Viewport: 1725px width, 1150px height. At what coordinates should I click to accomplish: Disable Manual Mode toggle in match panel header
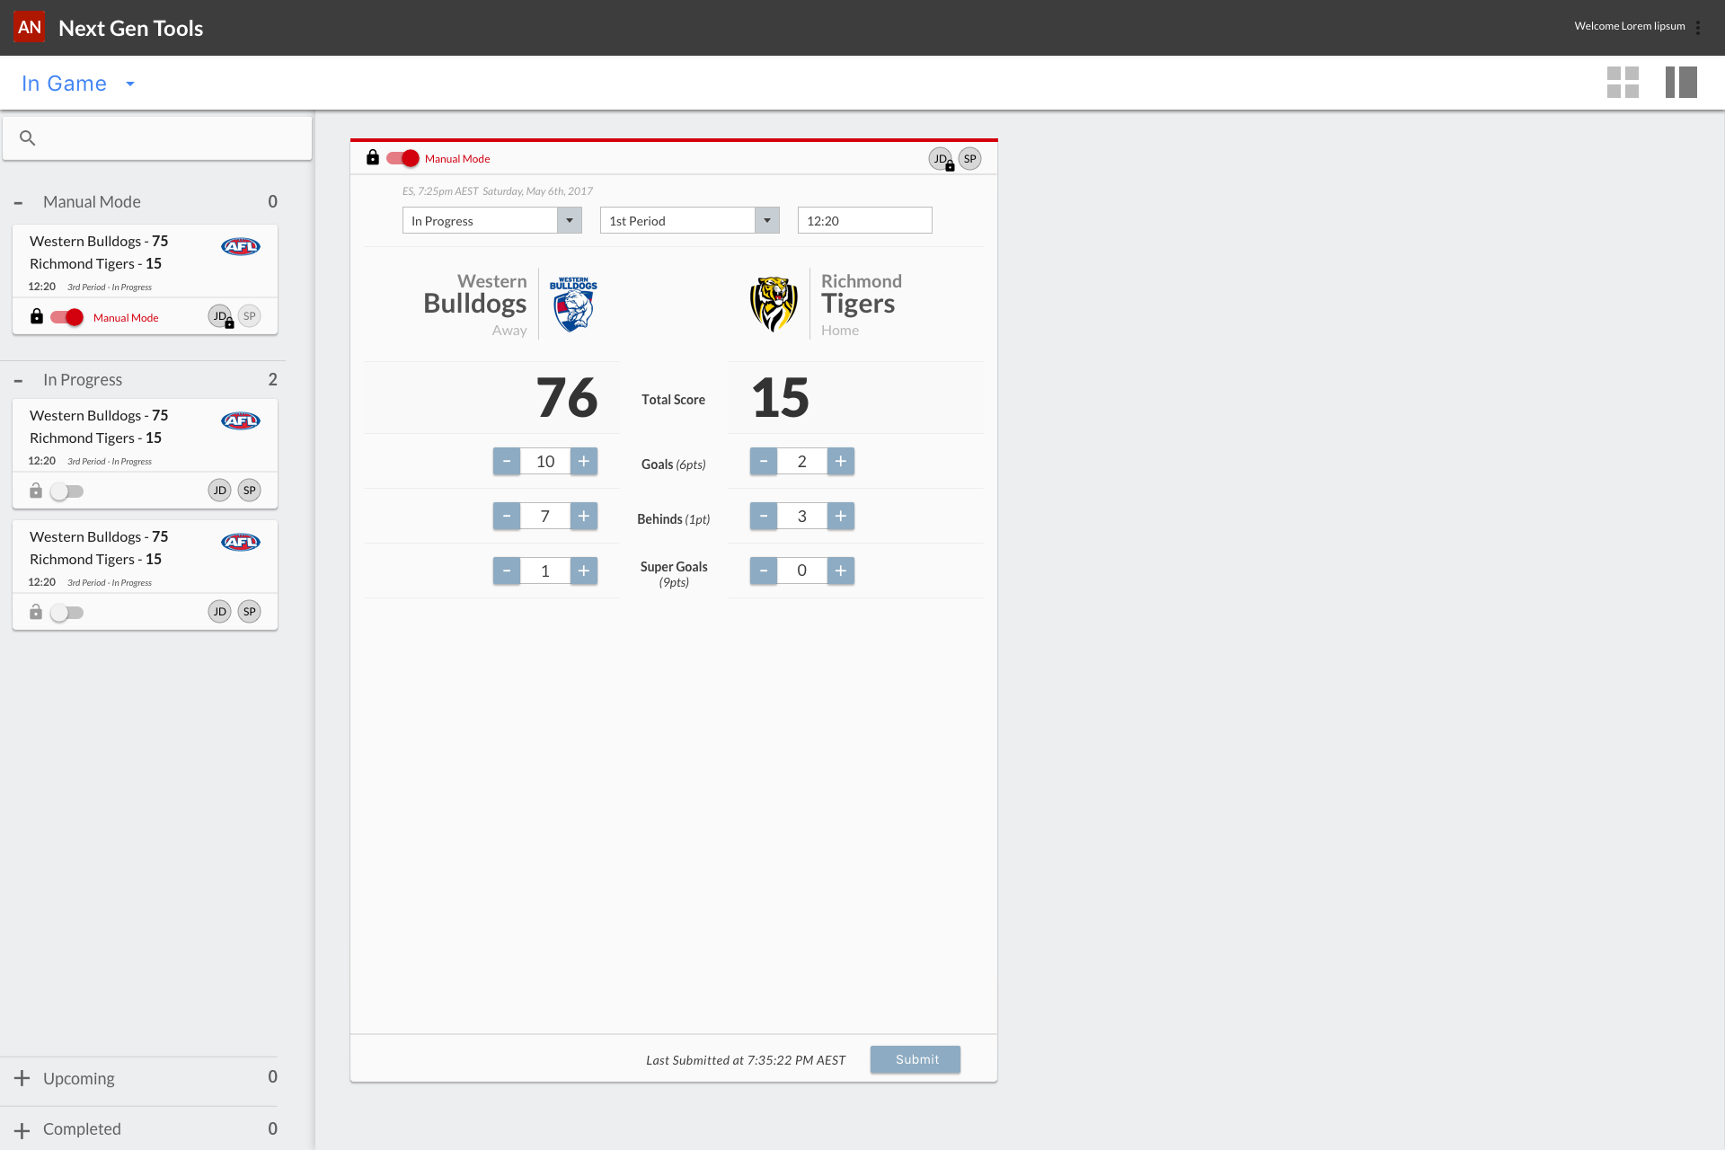pos(402,158)
